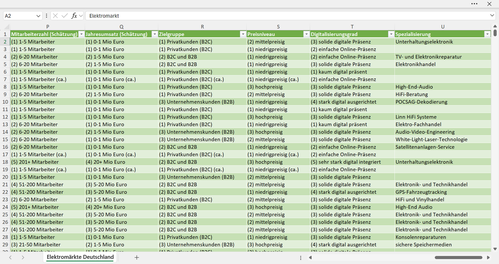
Task: Click cell with POCSAG-Dekodierung
Action: tap(443, 102)
